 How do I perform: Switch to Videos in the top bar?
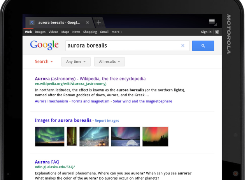[53, 32]
